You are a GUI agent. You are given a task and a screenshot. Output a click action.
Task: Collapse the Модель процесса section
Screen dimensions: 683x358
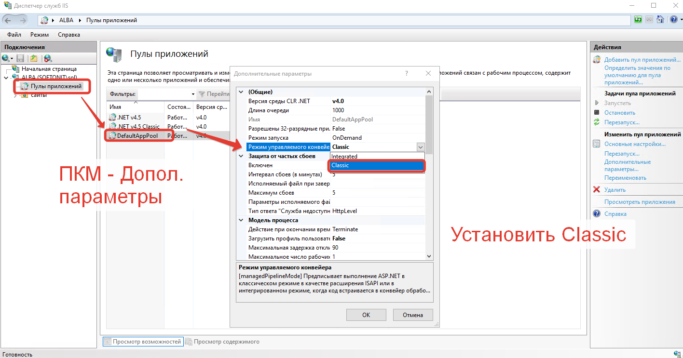click(241, 220)
